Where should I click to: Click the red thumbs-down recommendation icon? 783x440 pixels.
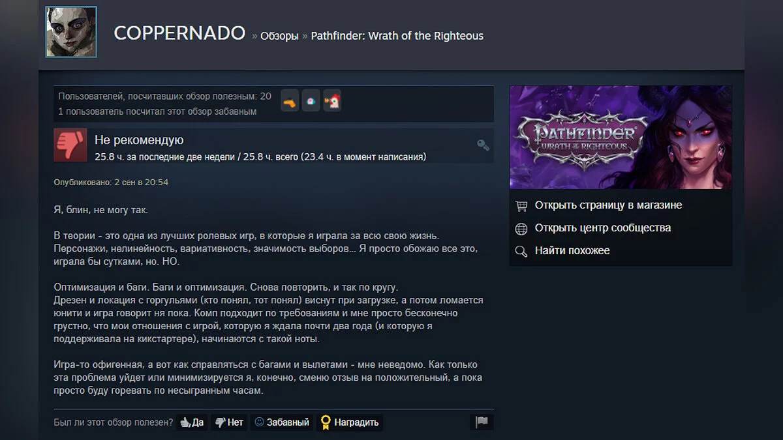pos(70,145)
